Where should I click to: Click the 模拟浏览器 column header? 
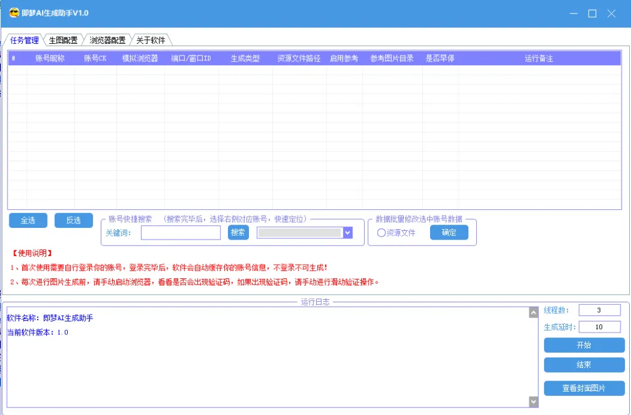click(140, 58)
